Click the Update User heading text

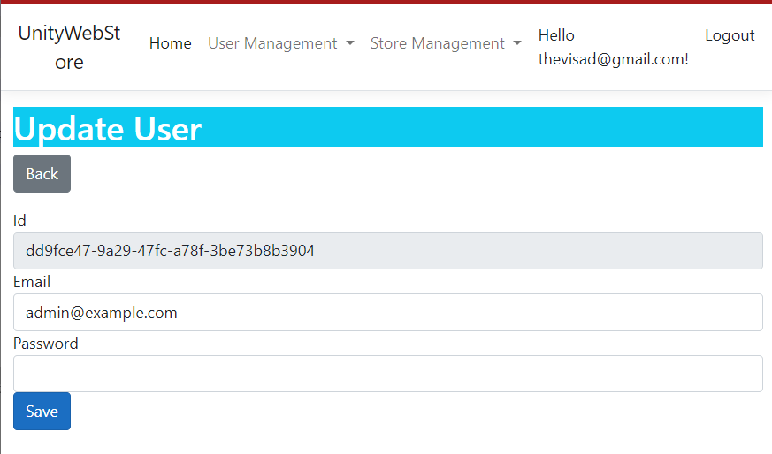pos(108,129)
